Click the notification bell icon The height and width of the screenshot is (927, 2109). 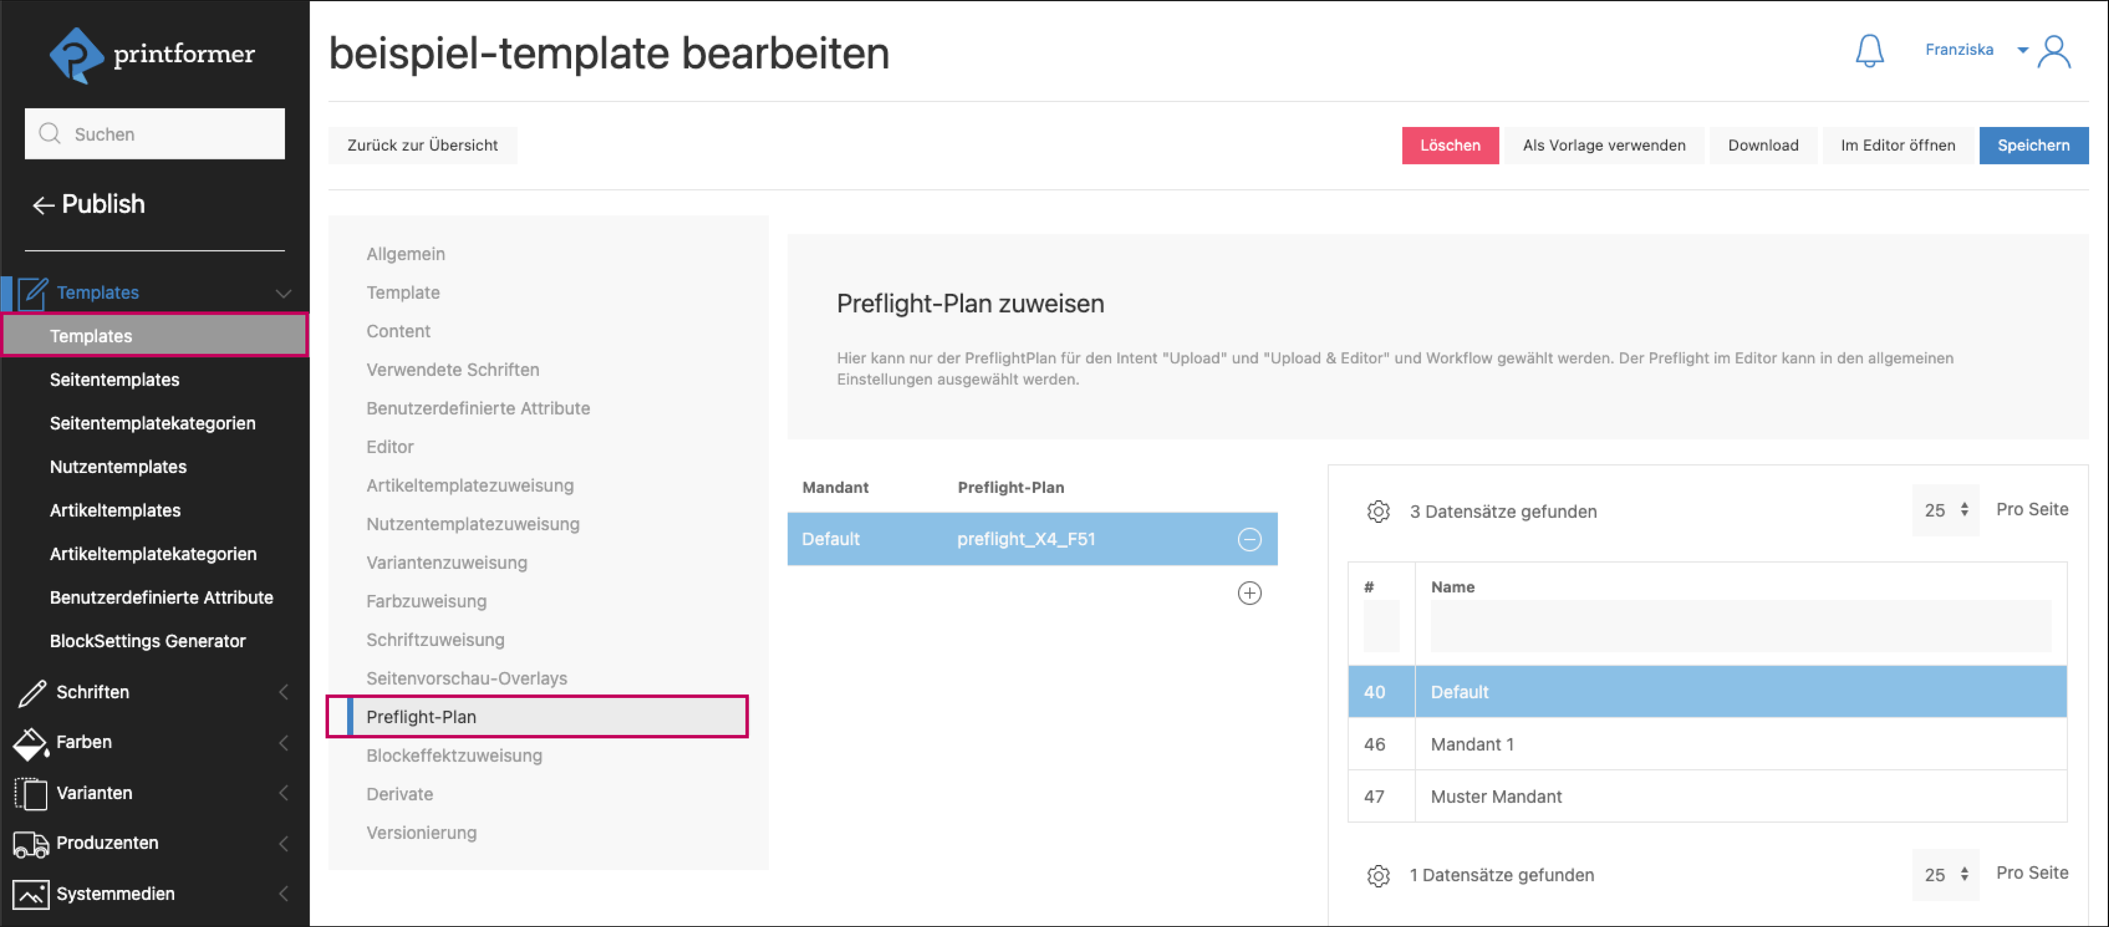coord(1868,51)
